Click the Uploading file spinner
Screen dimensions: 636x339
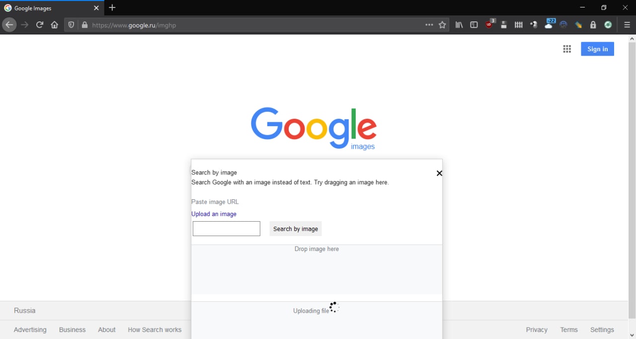[x=334, y=307]
